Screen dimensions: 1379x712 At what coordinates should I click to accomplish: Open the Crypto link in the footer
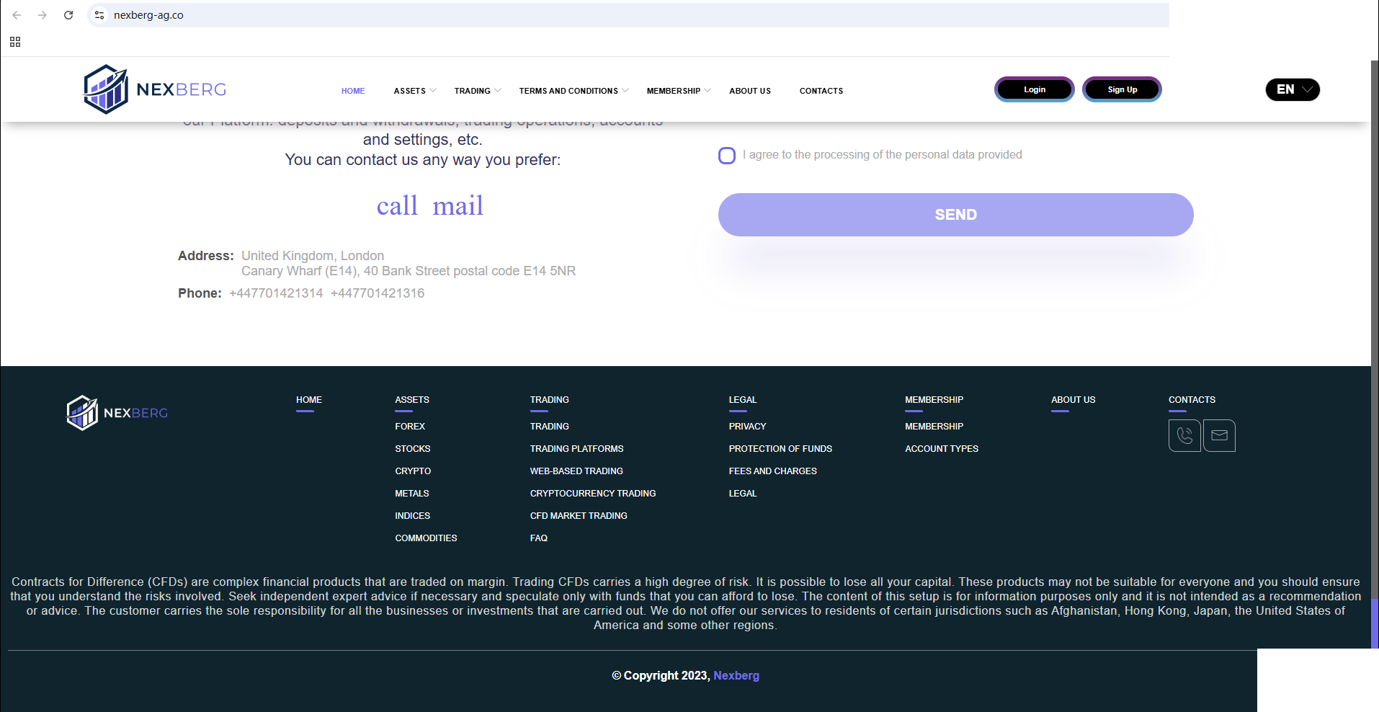tap(413, 471)
